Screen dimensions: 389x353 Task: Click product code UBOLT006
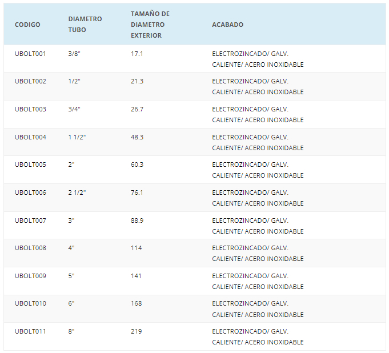(30, 192)
